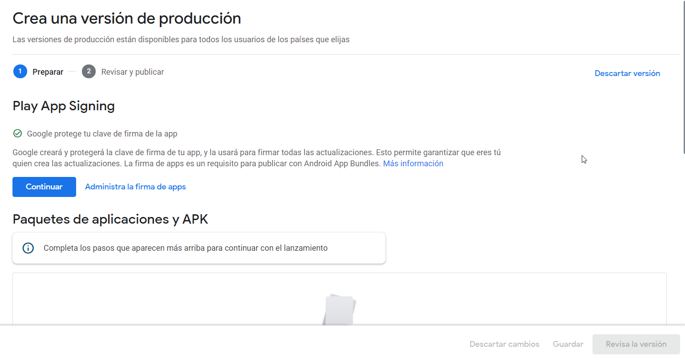
Task: Click subtitle Las versiones de producción están disponibles
Action: (181, 40)
